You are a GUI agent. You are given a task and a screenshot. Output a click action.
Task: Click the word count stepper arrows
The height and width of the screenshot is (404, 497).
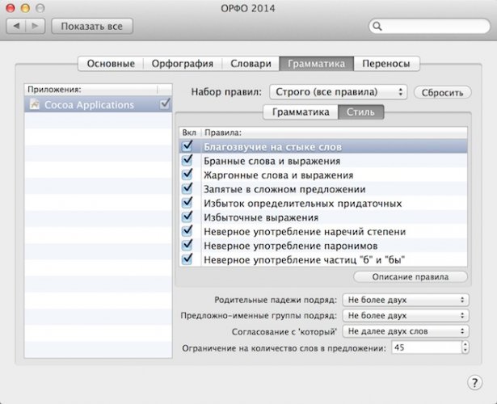(465, 347)
